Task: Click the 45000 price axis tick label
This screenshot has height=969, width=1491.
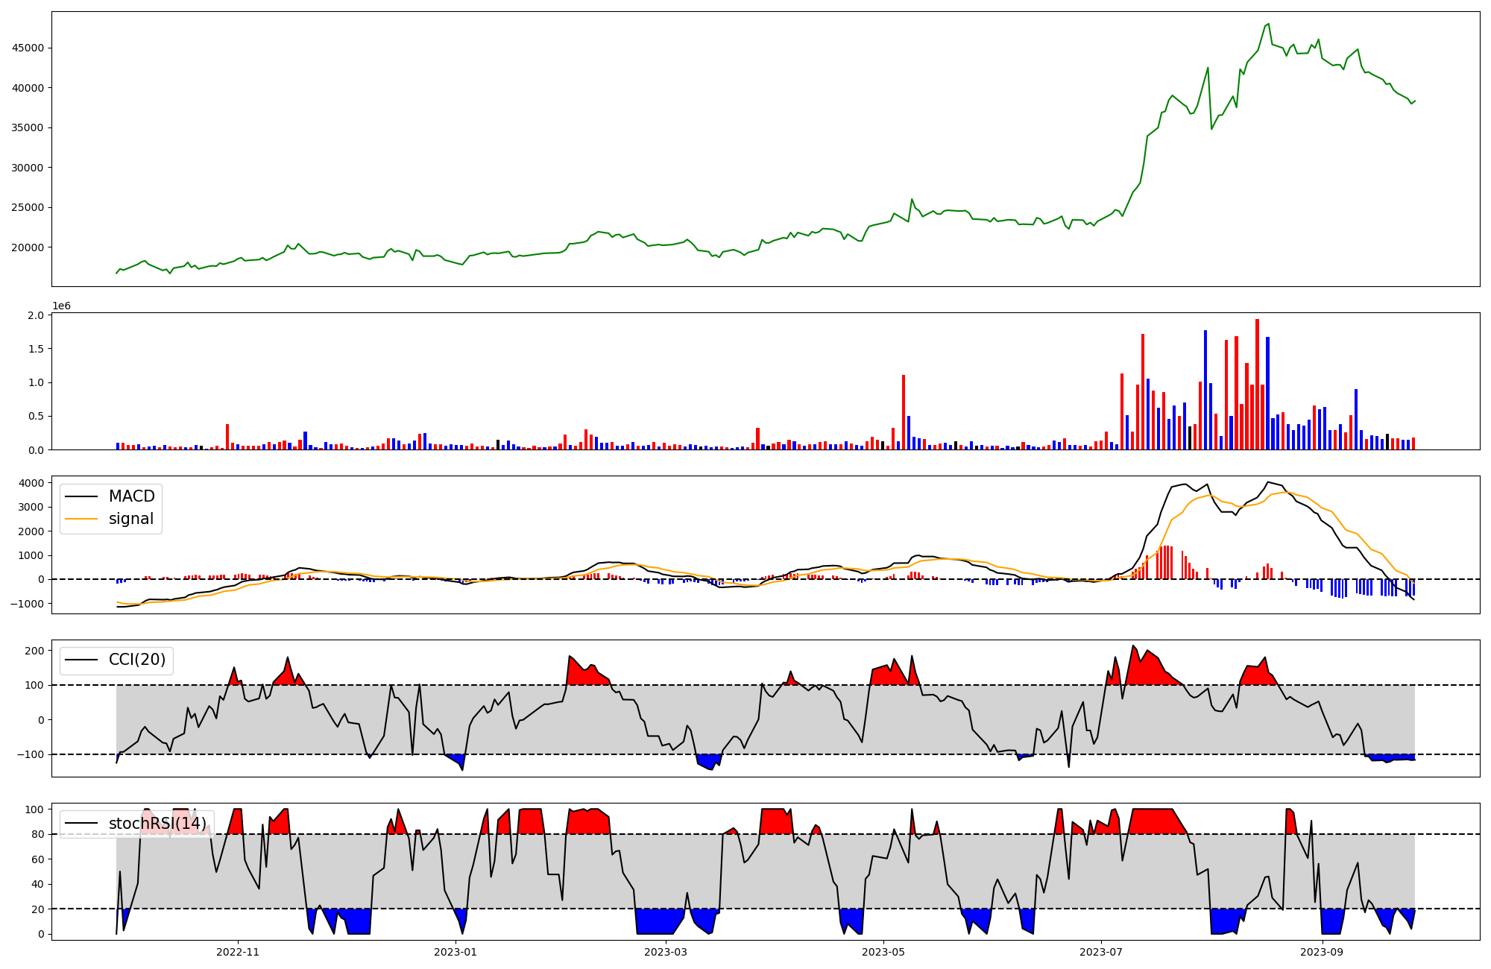Action: pos(27,48)
